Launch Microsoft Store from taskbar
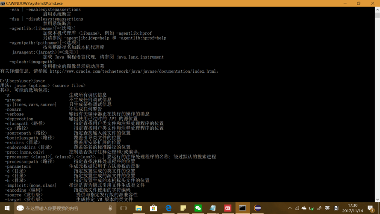The image size is (380, 214). [153, 208]
